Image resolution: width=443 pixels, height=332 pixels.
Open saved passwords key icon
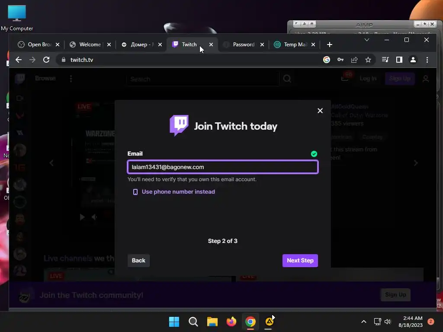[340, 60]
